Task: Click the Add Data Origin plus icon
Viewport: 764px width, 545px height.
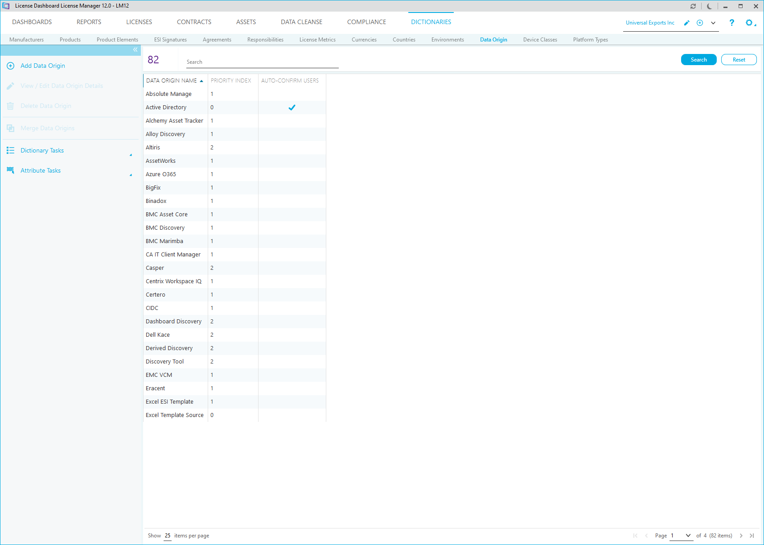Action: point(11,66)
